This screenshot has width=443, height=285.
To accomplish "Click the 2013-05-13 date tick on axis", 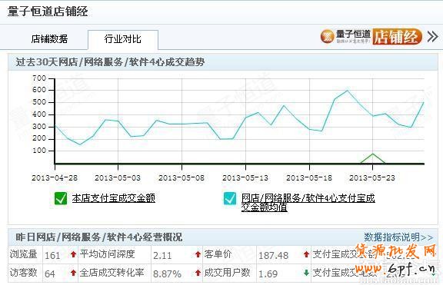I will 245,177.
